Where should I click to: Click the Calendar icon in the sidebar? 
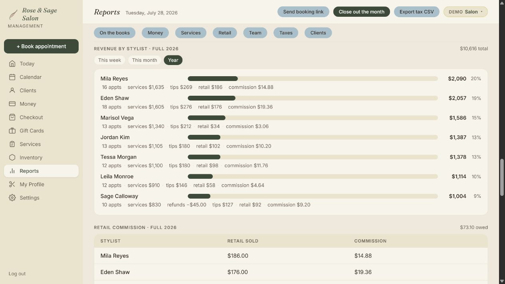click(x=12, y=77)
